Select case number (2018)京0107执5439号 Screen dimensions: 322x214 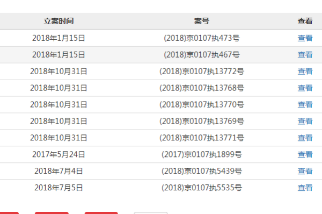tap(201, 171)
